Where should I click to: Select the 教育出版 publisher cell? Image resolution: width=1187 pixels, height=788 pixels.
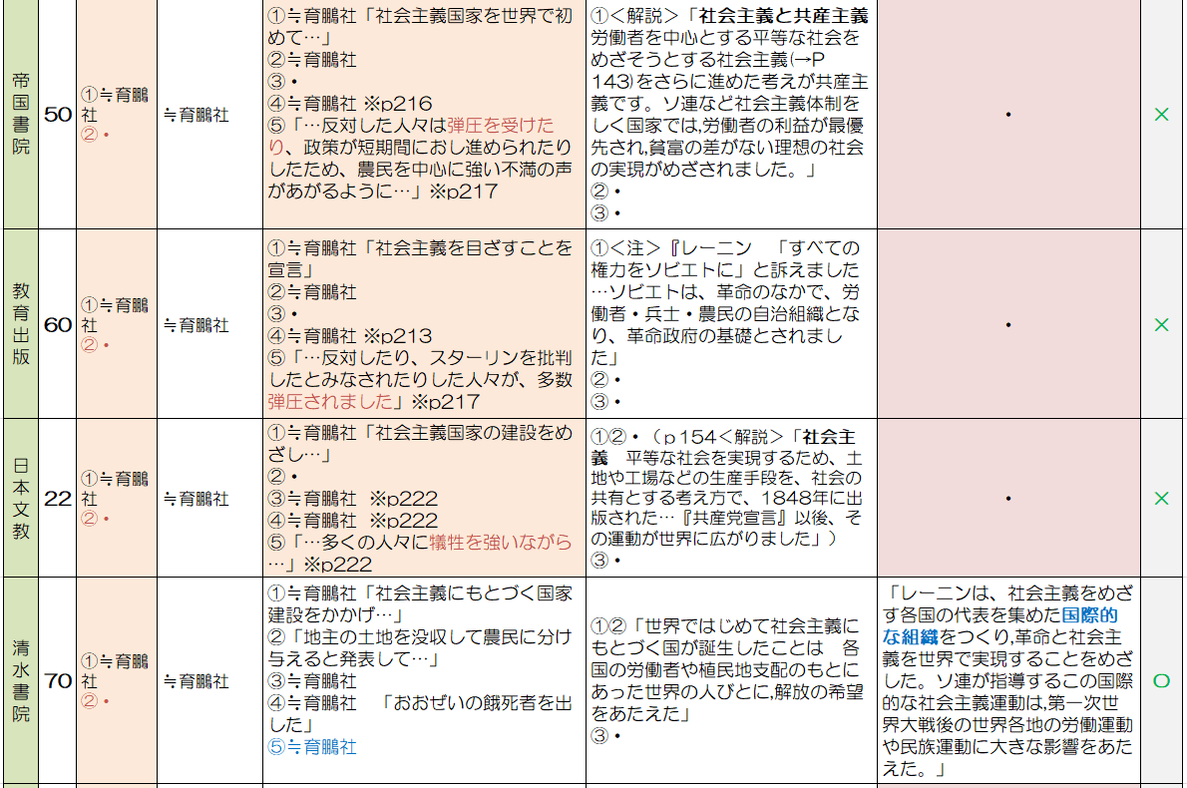pyautogui.click(x=21, y=324)
